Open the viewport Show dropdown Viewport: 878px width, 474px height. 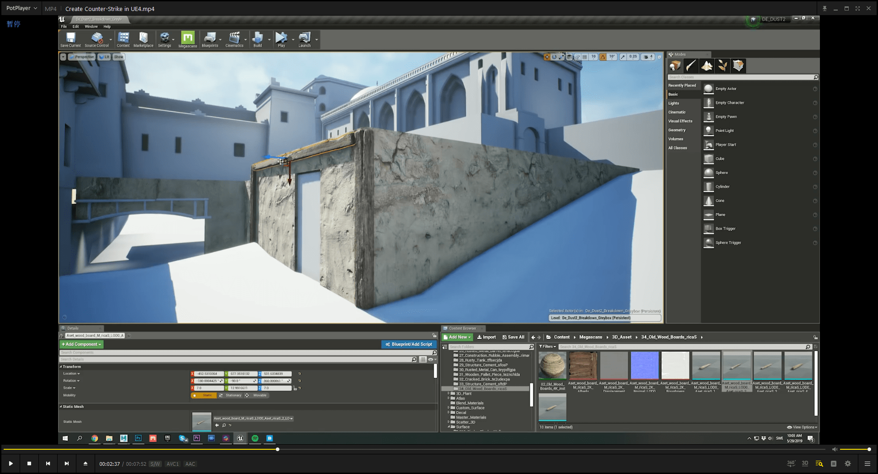click(x=118, y=57)
